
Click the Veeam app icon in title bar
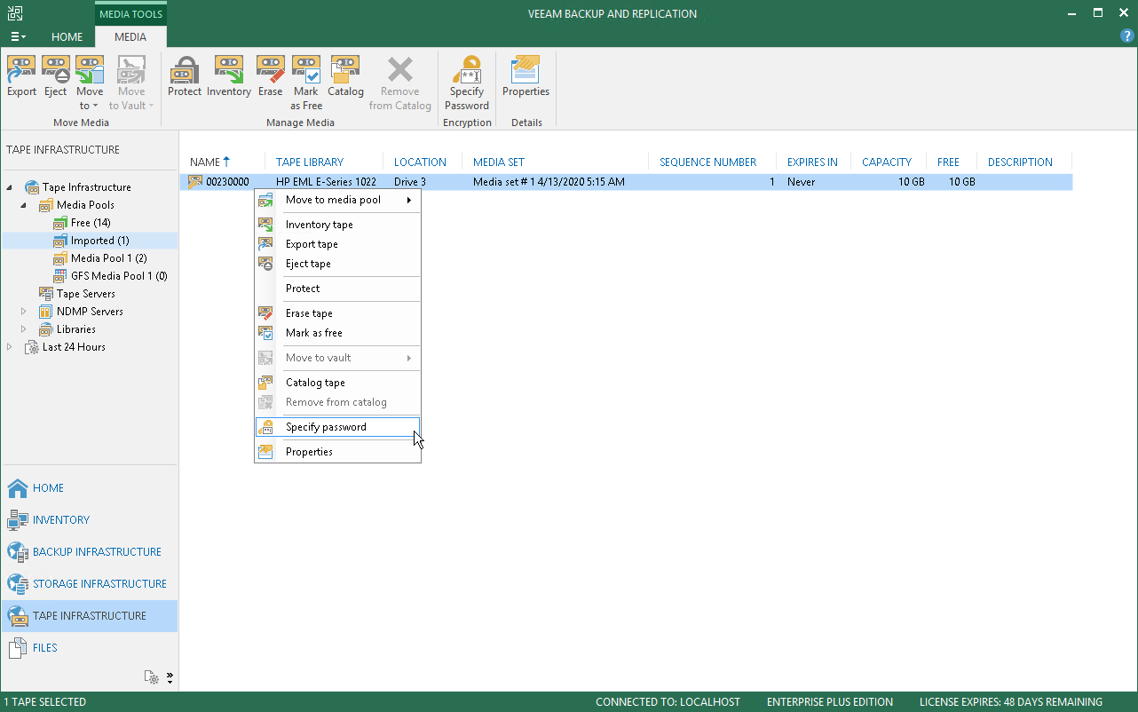pos(15,13)
